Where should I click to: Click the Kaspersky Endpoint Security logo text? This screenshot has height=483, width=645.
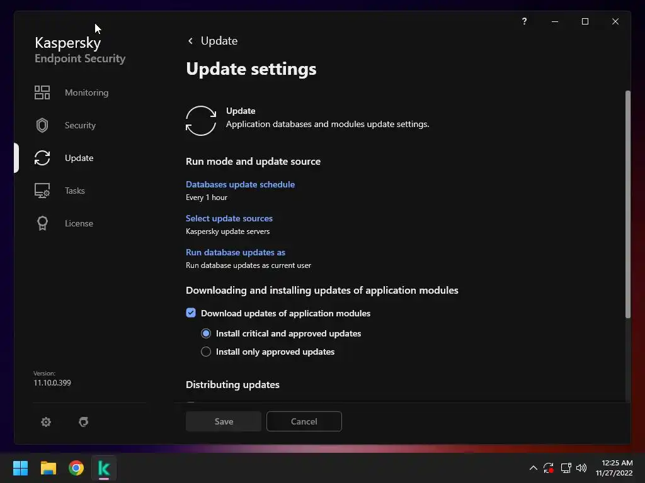80,50
